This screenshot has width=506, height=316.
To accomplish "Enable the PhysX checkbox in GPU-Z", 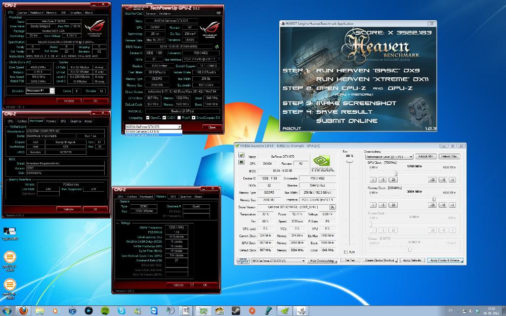I will coord(179,118).
